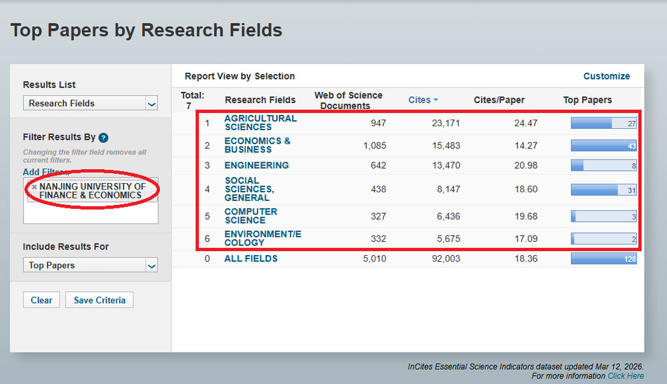The height and width of the screenshot is (384, 667).
Task: Click the Customize link
Action: tap(606, 76)
